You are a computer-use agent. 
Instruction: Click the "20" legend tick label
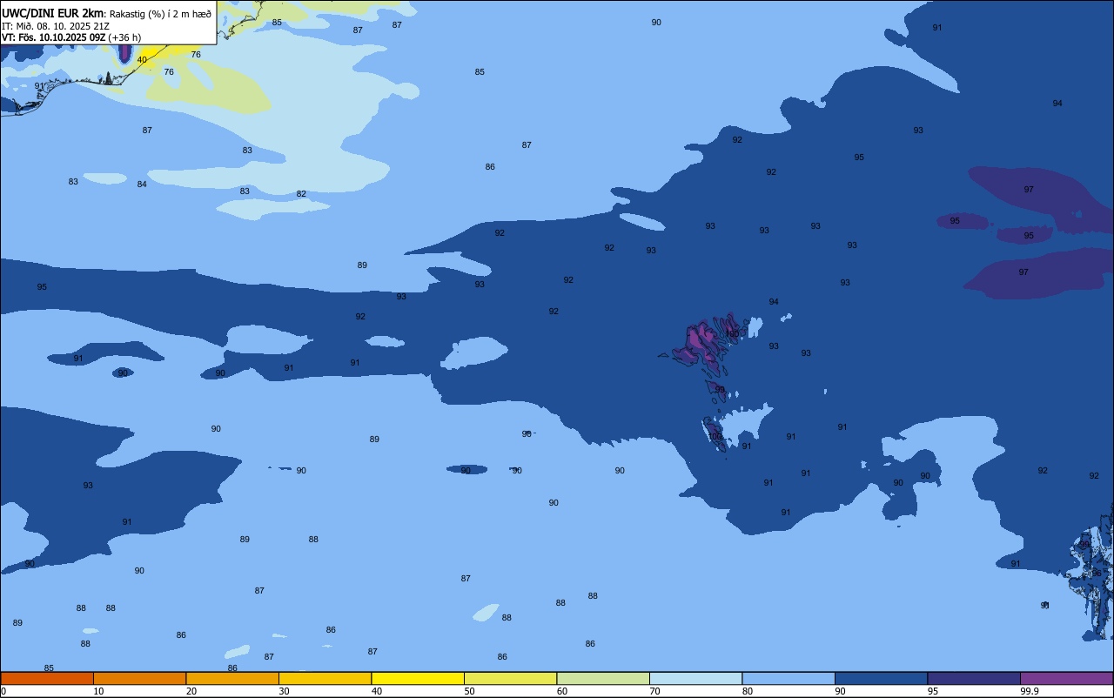(x=191, y=691)
